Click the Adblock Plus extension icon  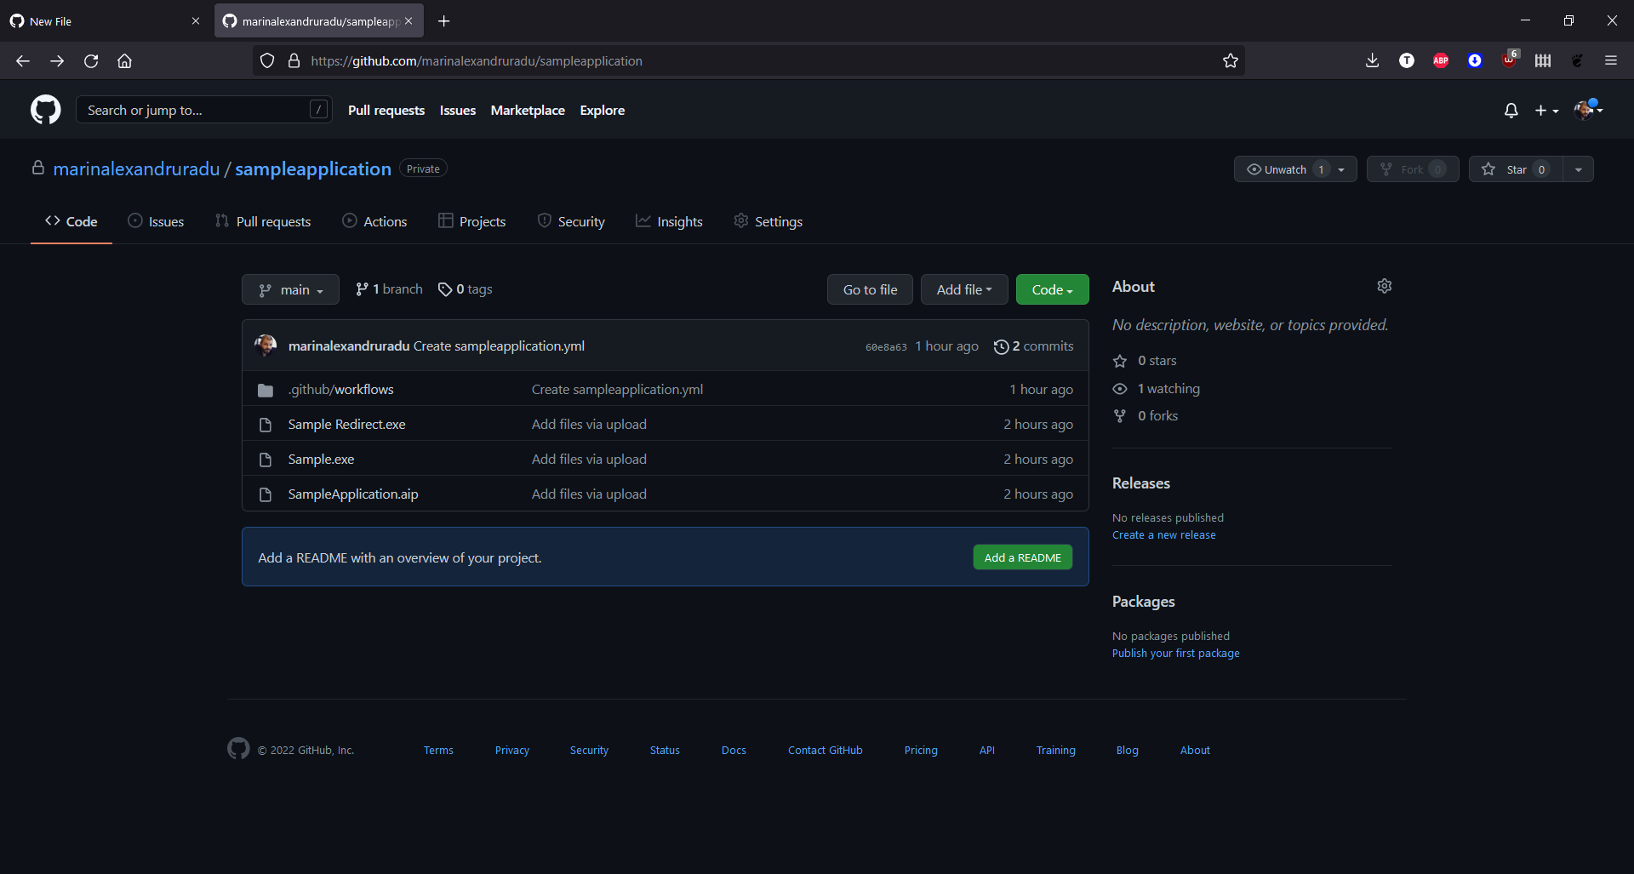[1441, 60]
